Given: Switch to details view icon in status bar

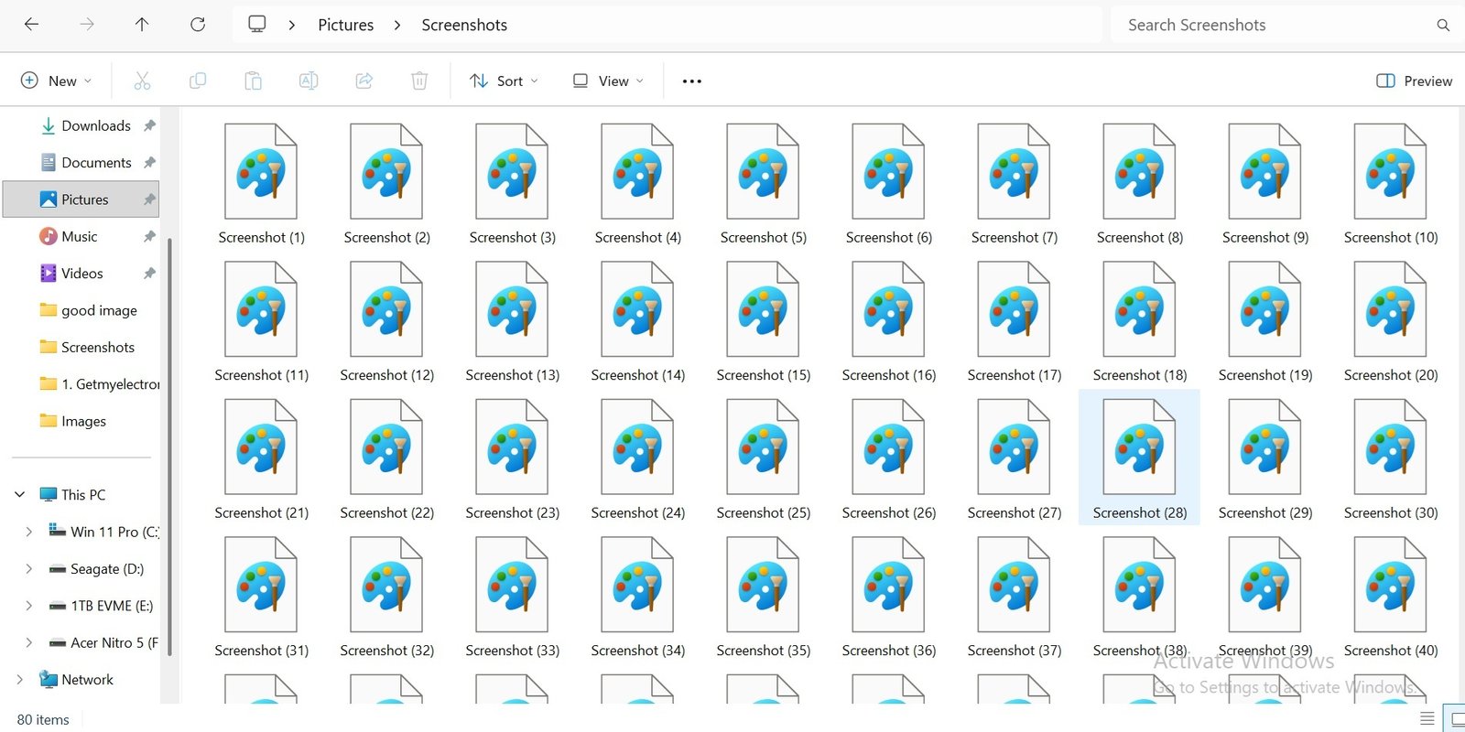Looking at the screenshot, I should click(x=1427, y=718).
